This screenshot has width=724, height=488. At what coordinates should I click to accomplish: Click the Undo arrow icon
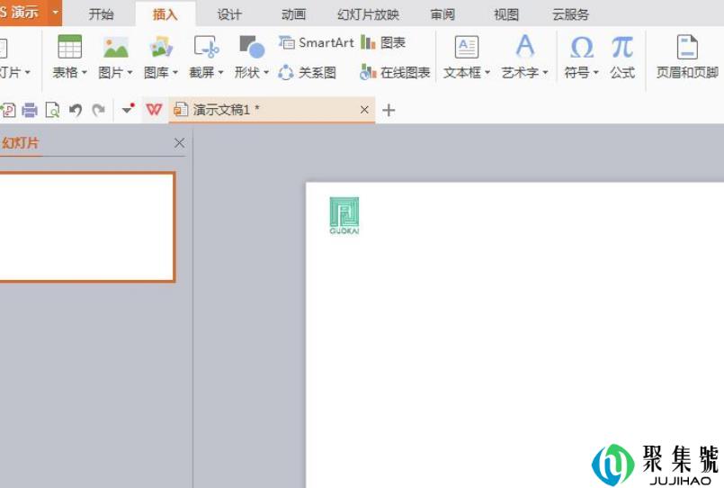point(76,110)
